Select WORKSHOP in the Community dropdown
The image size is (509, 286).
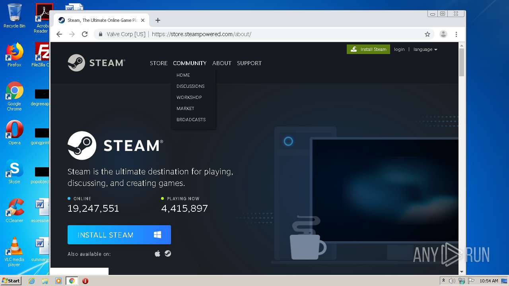[189, 97]
